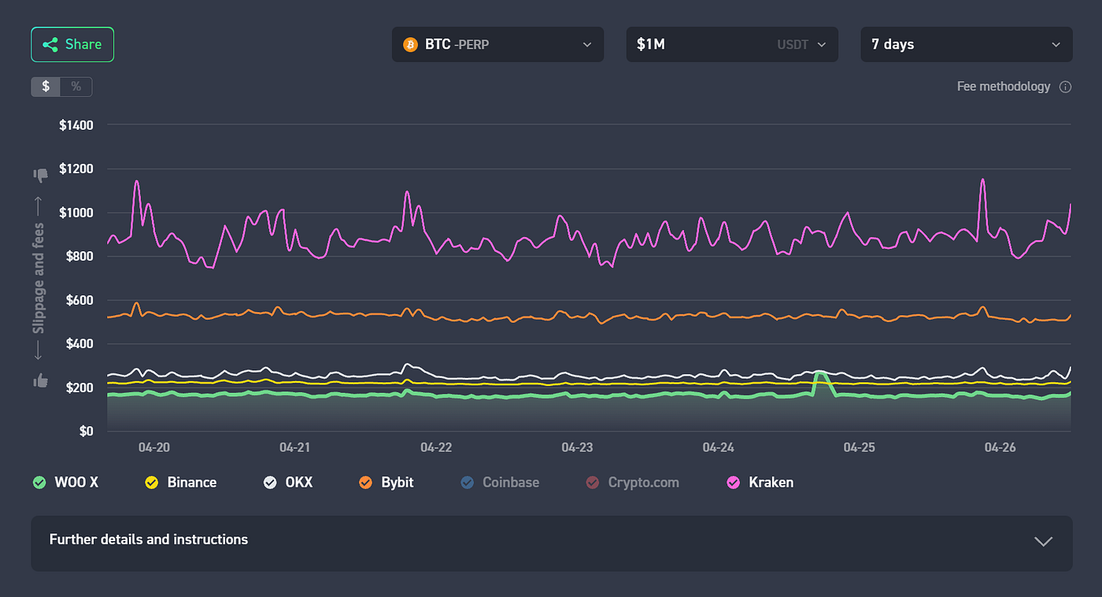
Task: Click the 04-21 date label
Action: coord(294,447)
